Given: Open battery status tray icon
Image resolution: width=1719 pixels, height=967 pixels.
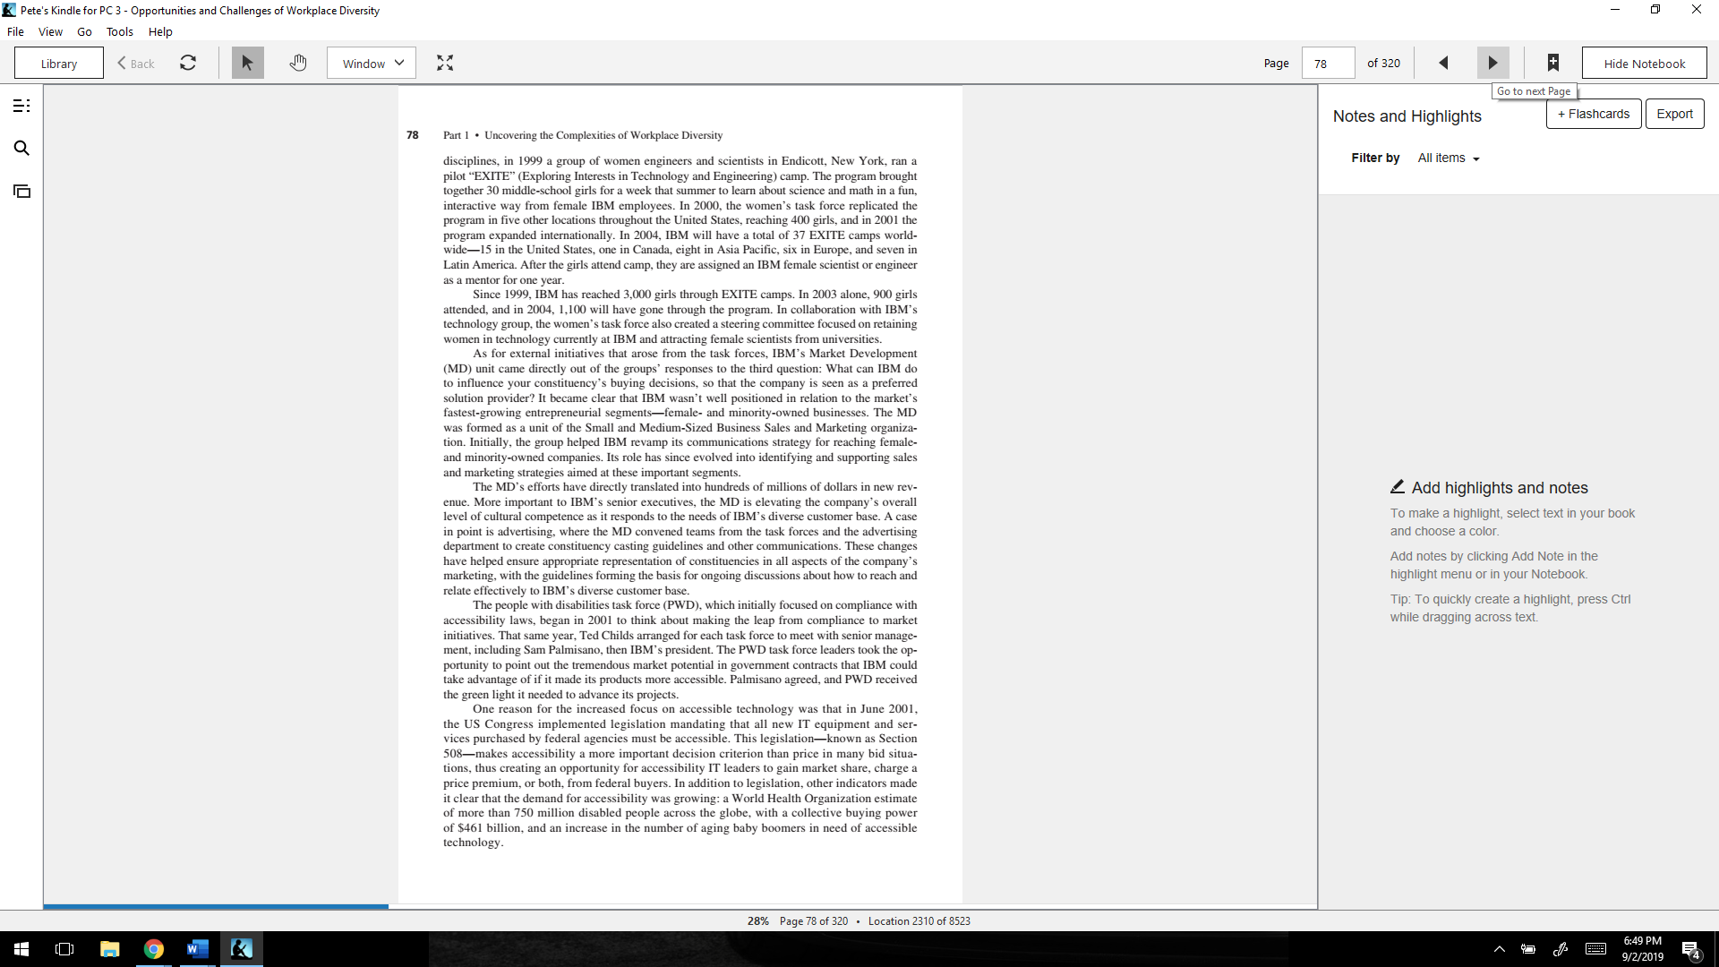Looking at the screenshot, I should (1528, 949).
